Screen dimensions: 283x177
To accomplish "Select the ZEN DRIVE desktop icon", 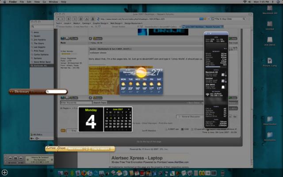I will click(x=270, y=41).
